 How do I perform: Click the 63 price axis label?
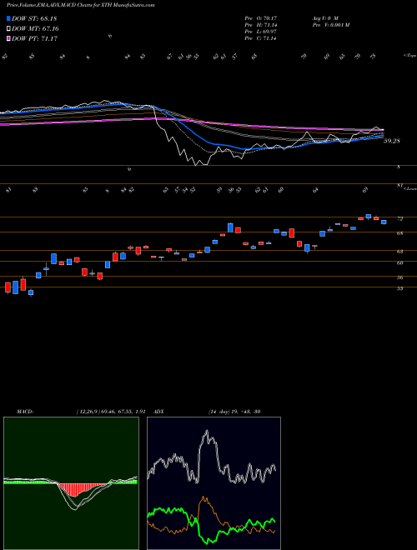point(399,252)
